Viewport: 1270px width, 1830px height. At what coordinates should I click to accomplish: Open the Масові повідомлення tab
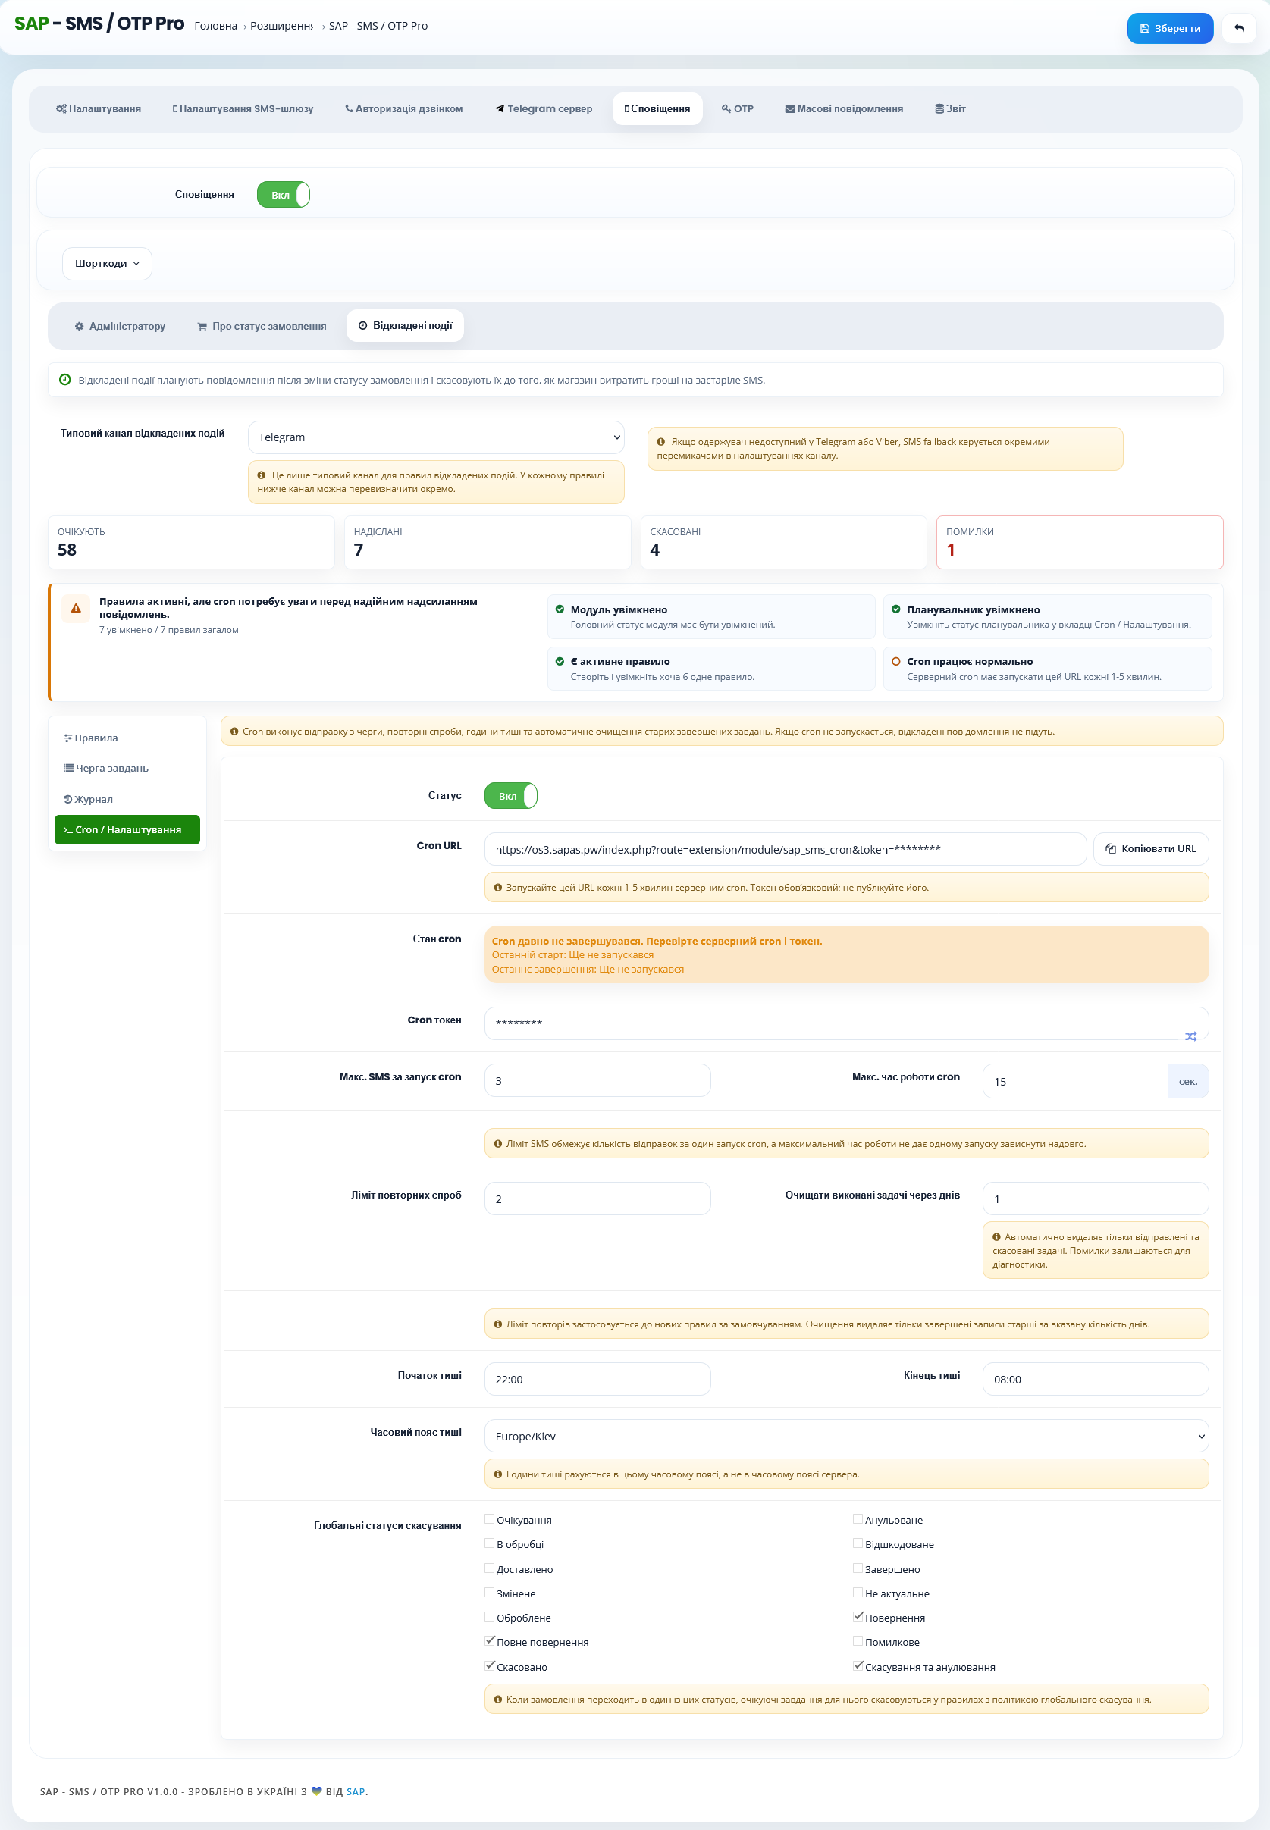[845, 108]
